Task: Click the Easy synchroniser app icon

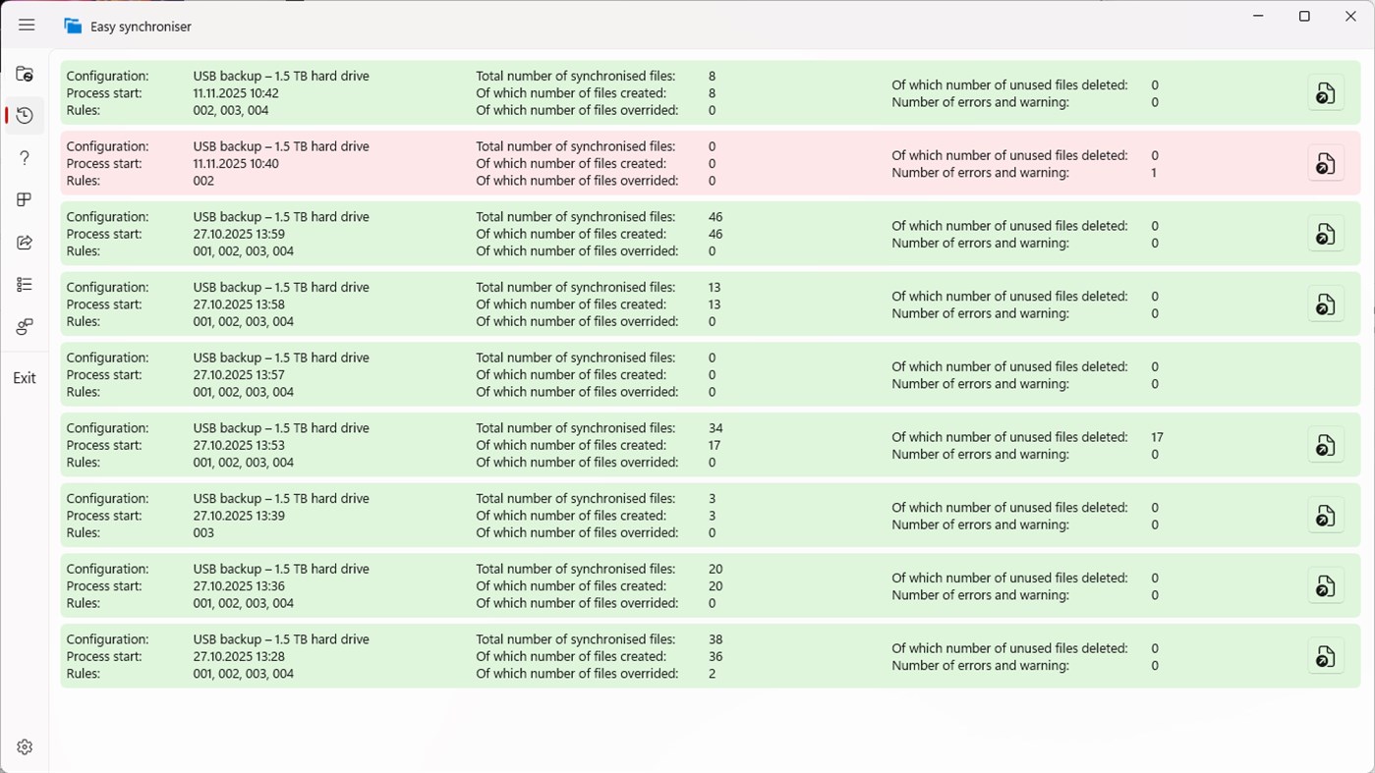Action: pos(73,27)
